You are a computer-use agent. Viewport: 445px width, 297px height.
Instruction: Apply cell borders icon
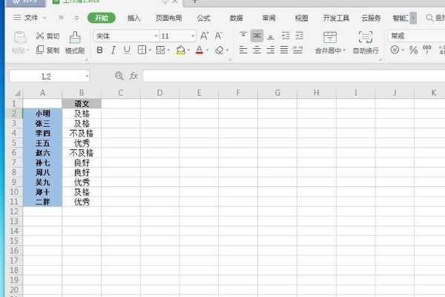142,50
